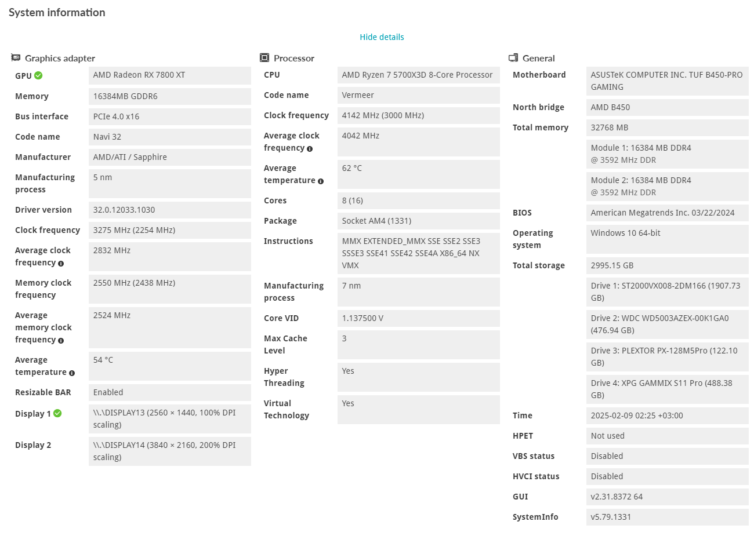Click the 1.137500 V Core VID value
The height and width of the screenshot is (536, 754).
(419, 318)
